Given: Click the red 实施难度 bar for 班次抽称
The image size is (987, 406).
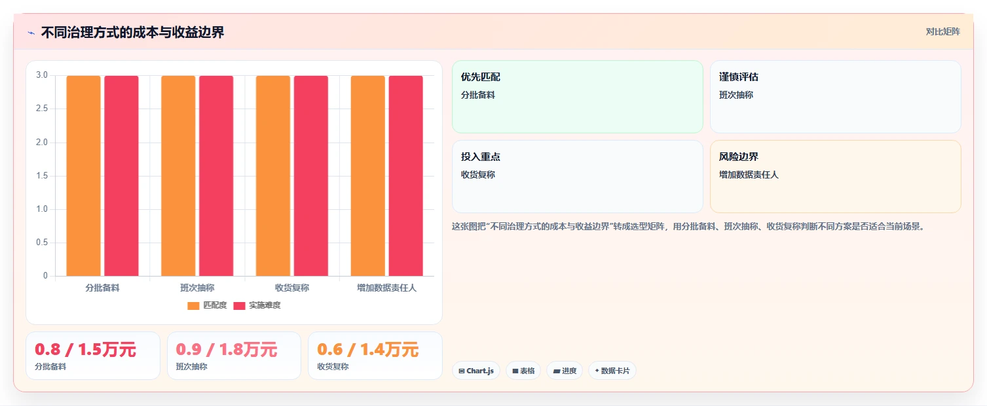Looking at the screenshot, I should [216, 176].
